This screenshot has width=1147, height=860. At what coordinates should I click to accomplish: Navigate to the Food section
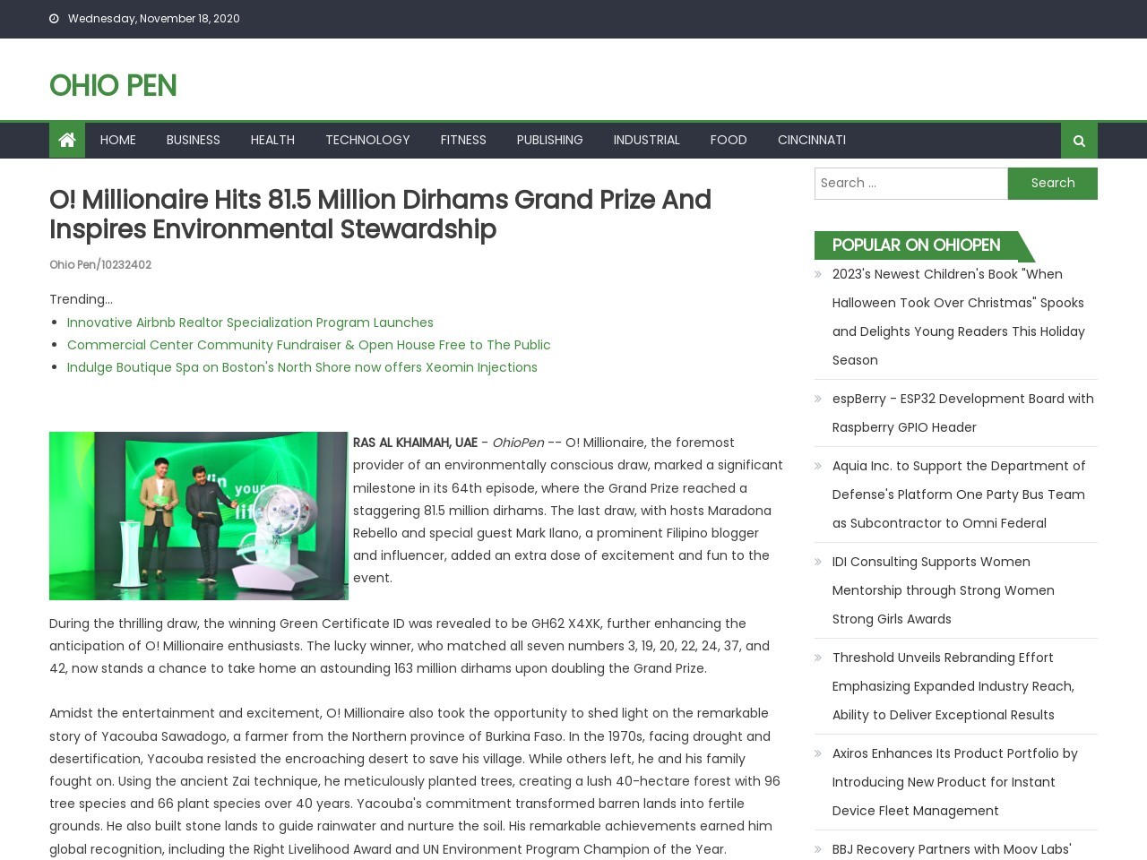[x=728, y=140]
